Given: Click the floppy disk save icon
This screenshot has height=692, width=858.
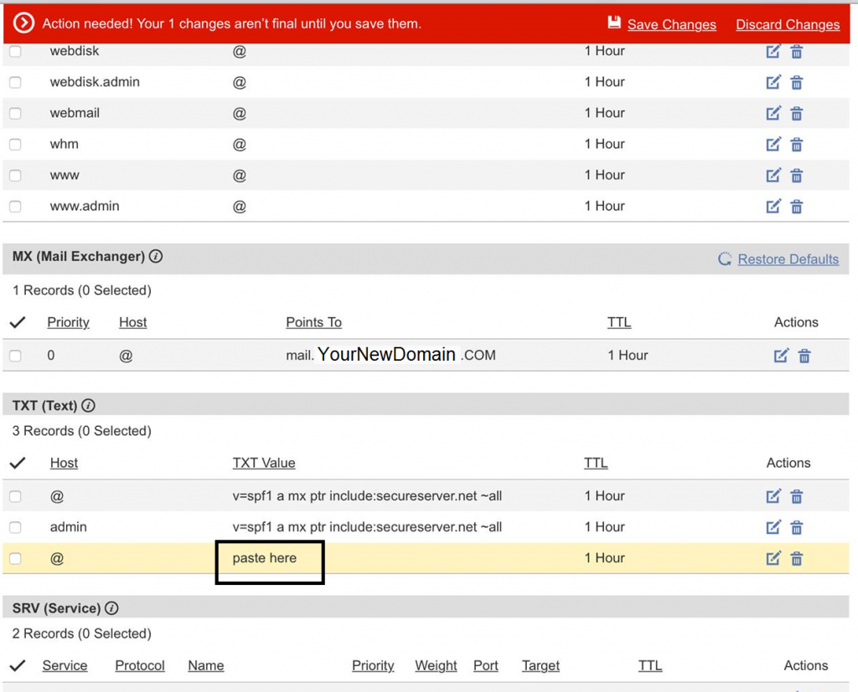Looking at the screenshot, I should [x=614, y=23].
